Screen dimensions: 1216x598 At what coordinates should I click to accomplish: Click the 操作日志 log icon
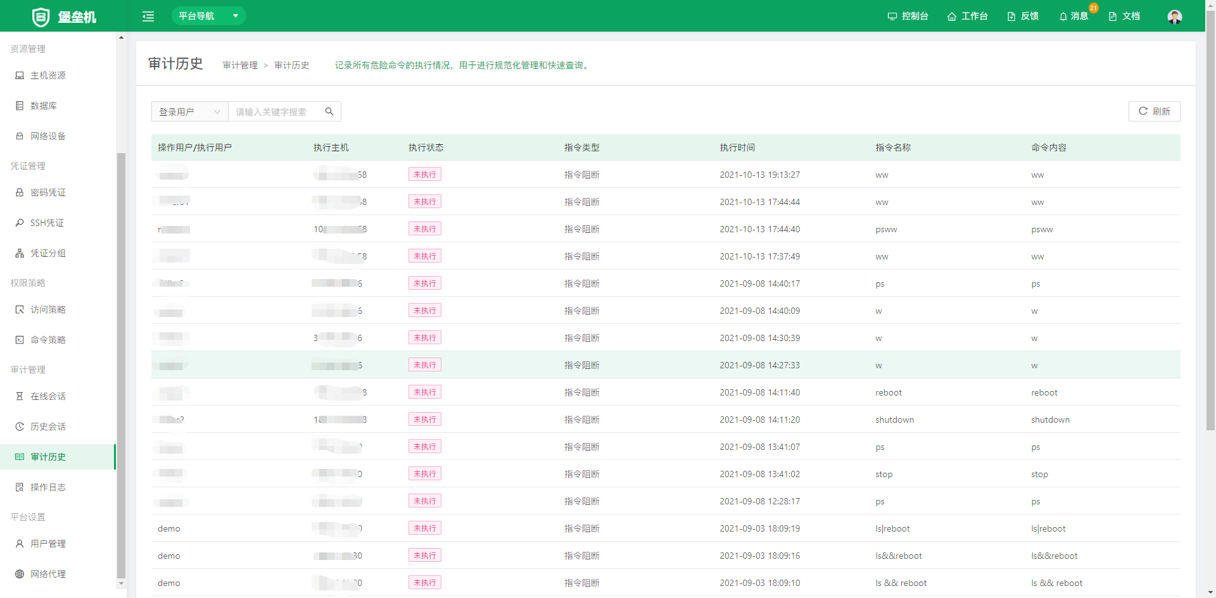click(x=20, y=487)
